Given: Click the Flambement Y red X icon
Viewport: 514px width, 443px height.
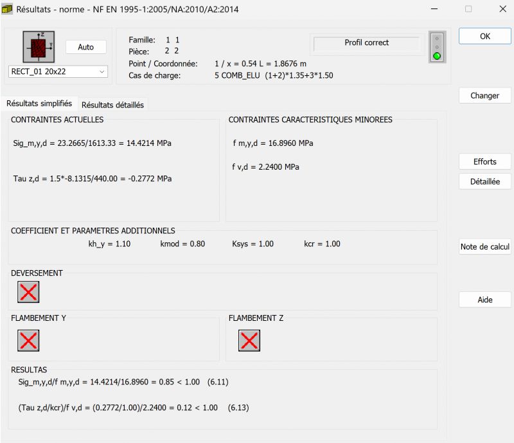Looking at the screenshot, I should (28, 341).
